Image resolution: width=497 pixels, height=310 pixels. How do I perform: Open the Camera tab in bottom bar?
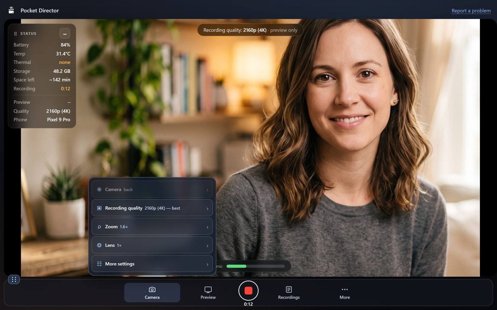click(152, 293)
